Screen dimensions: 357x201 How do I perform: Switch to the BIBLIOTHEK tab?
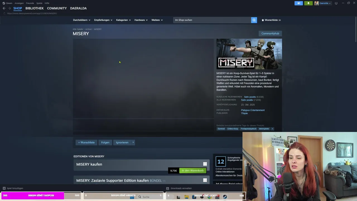pos(35,8)
